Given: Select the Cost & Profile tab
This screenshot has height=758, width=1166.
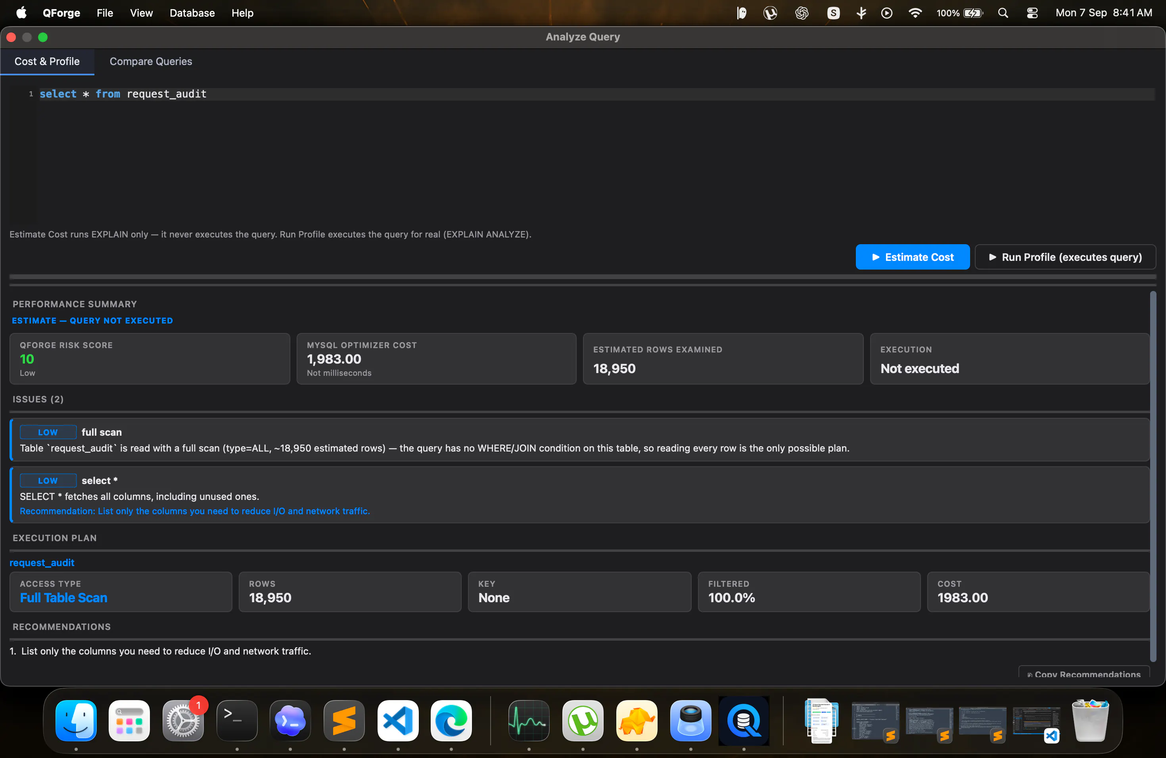Looking at the screenshot, I should pyautogui.click(x=47, y=61).
